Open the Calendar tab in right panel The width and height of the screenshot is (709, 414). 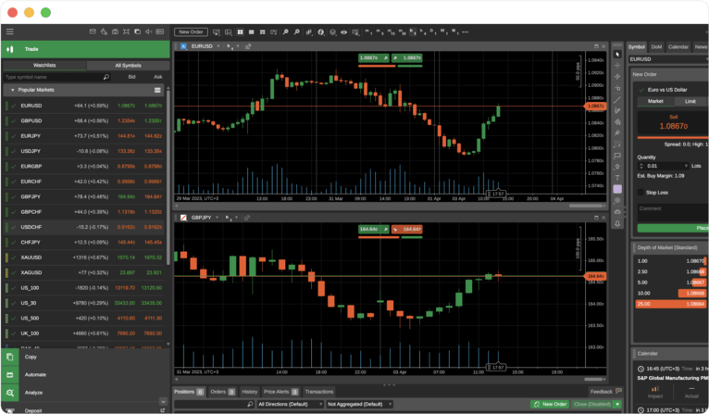coord(678,46)
